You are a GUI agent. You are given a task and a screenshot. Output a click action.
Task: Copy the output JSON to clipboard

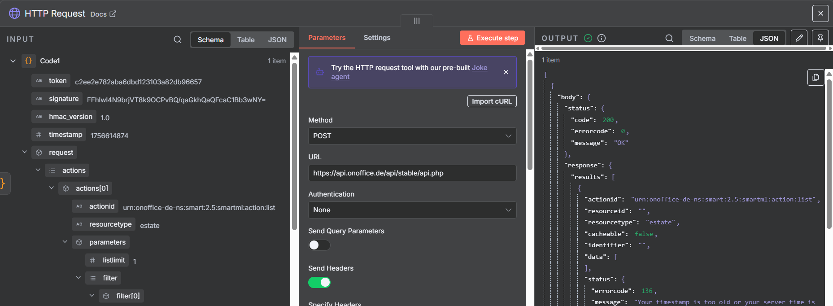coord(816,77)
